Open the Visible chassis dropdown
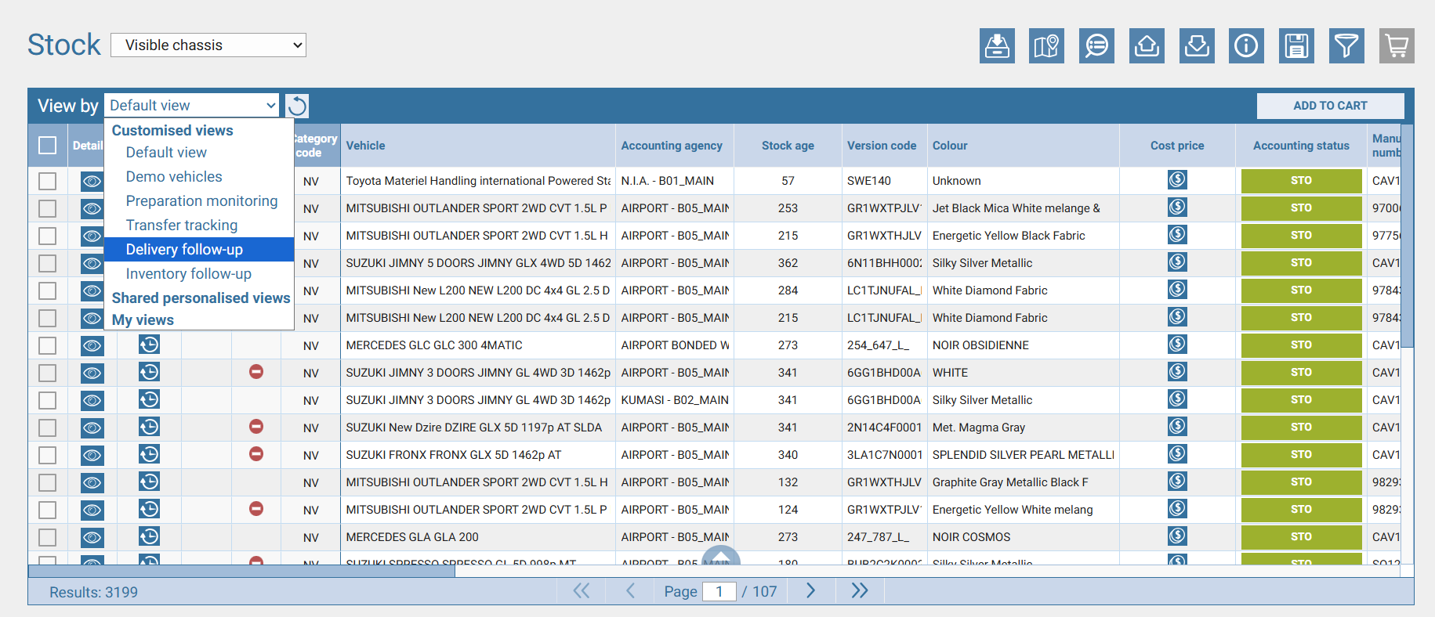 (208, 45)
